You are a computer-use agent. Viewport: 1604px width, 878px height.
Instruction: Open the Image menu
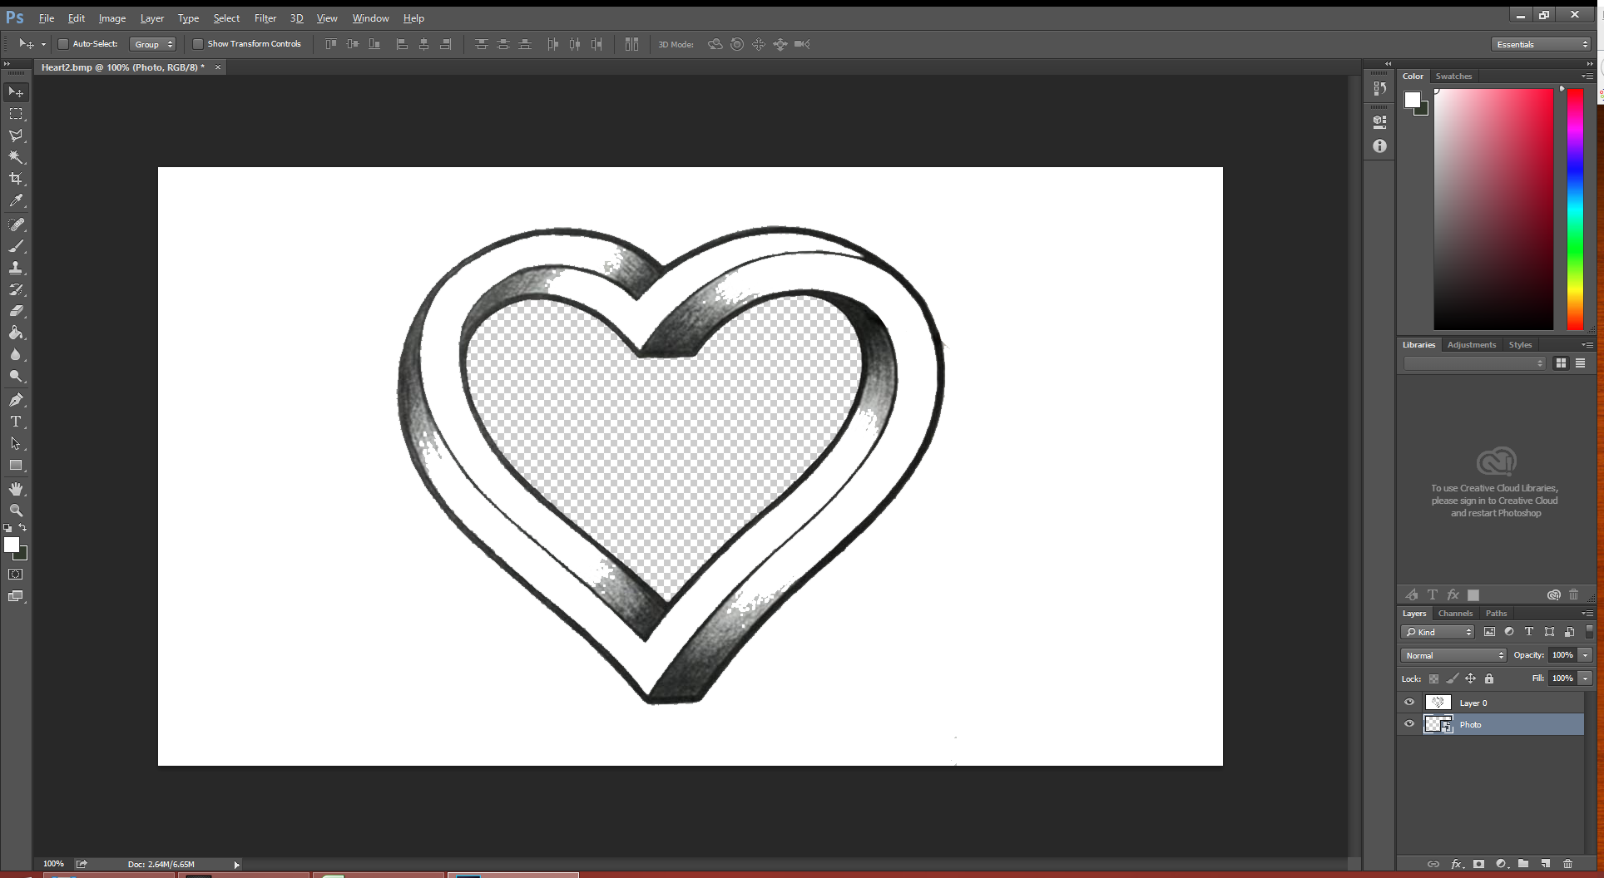(x=112, y=18)
